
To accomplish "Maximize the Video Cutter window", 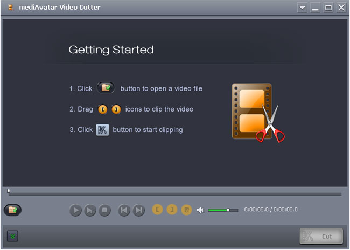I will coord(328,8).
